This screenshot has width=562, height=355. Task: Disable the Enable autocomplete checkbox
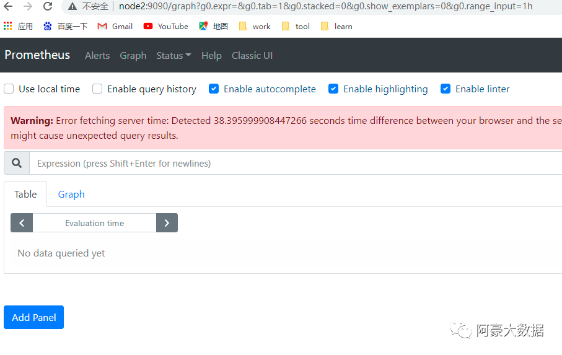pos(214,89)
